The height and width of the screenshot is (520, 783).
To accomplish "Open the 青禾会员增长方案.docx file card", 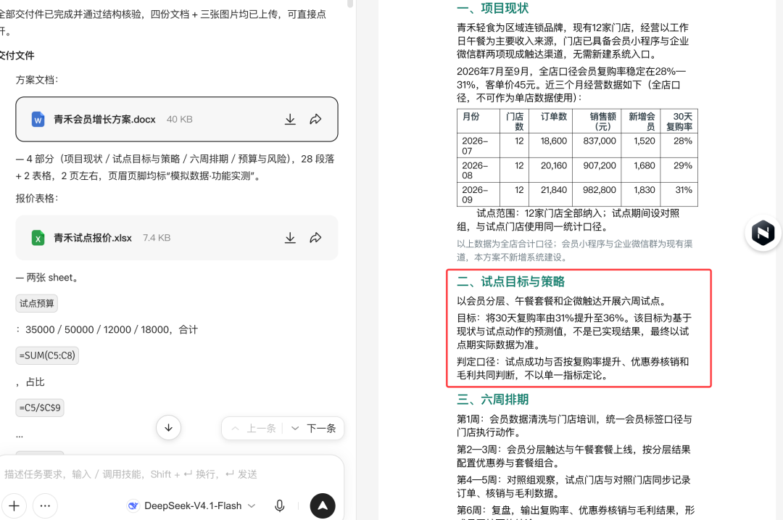I will (x=177, y=120).
